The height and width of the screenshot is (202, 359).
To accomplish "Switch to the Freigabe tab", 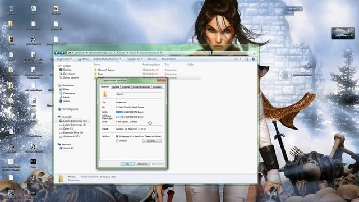I will tap(116, 87).
